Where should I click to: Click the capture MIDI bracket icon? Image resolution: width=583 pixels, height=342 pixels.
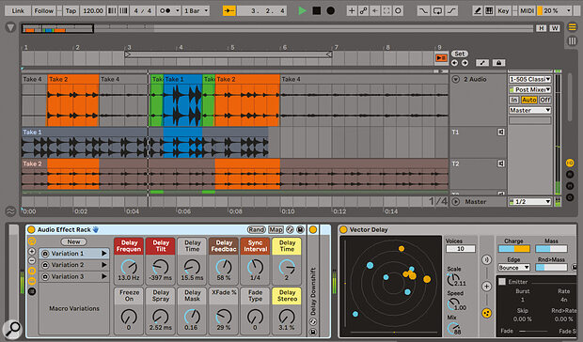click(386, 10)
